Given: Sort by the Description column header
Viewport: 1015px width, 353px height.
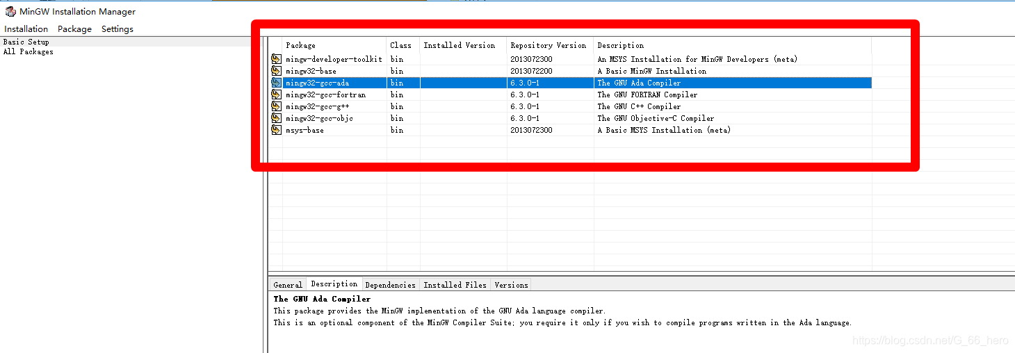Looking at the screenshot, I should [x=733, y=45].
